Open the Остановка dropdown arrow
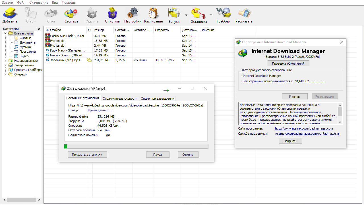This screenshot has height=205, width=364. coord(211,15)
